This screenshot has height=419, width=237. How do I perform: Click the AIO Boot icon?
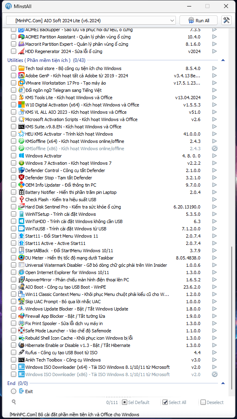pyautogui.click(x=21, y=287)
